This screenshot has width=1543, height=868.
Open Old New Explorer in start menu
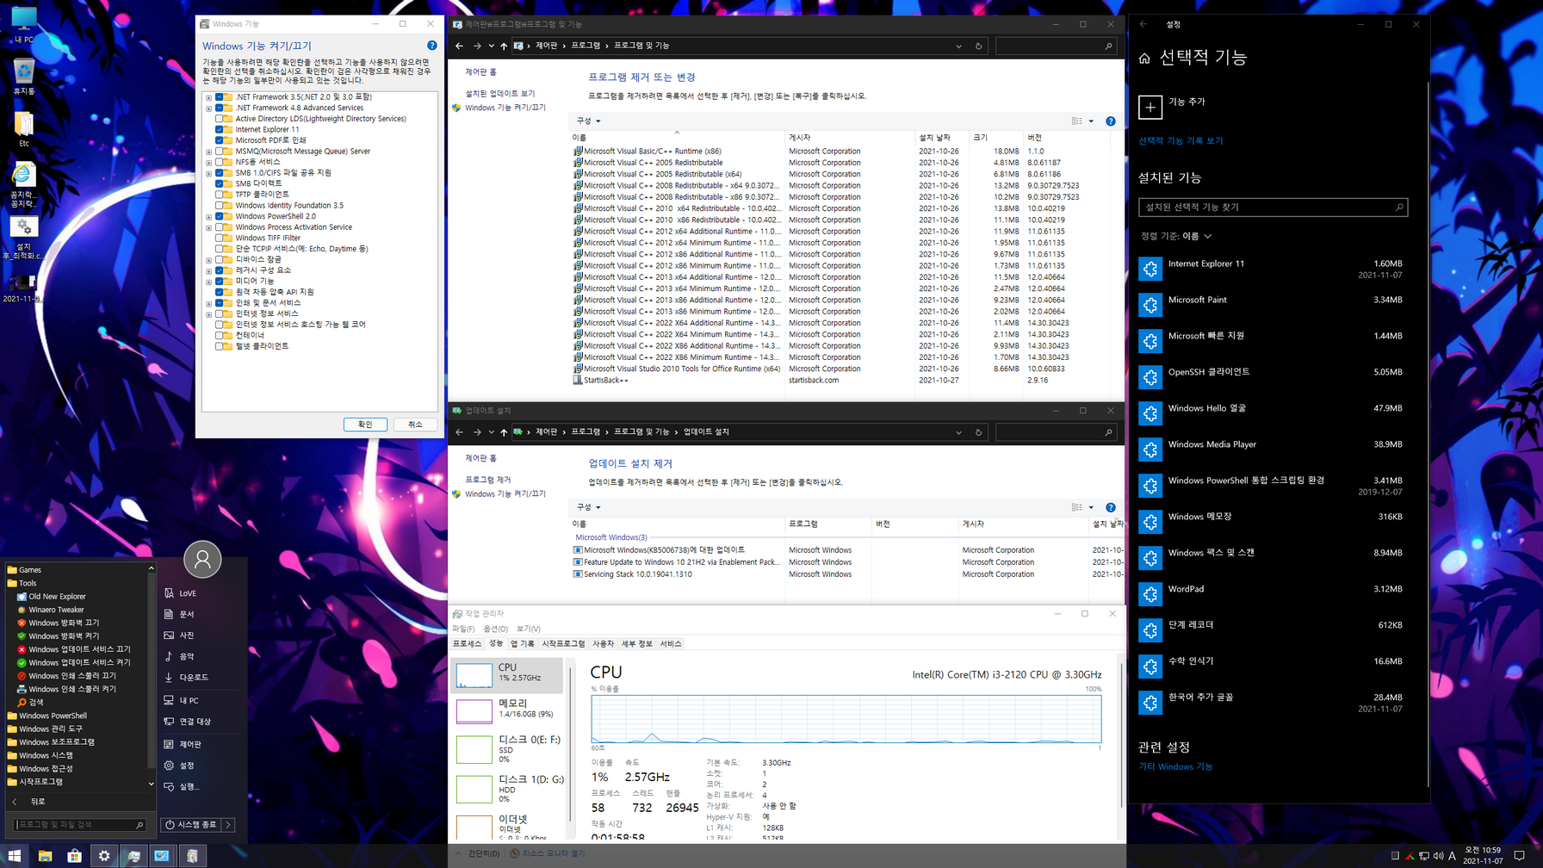click(57, 596)
